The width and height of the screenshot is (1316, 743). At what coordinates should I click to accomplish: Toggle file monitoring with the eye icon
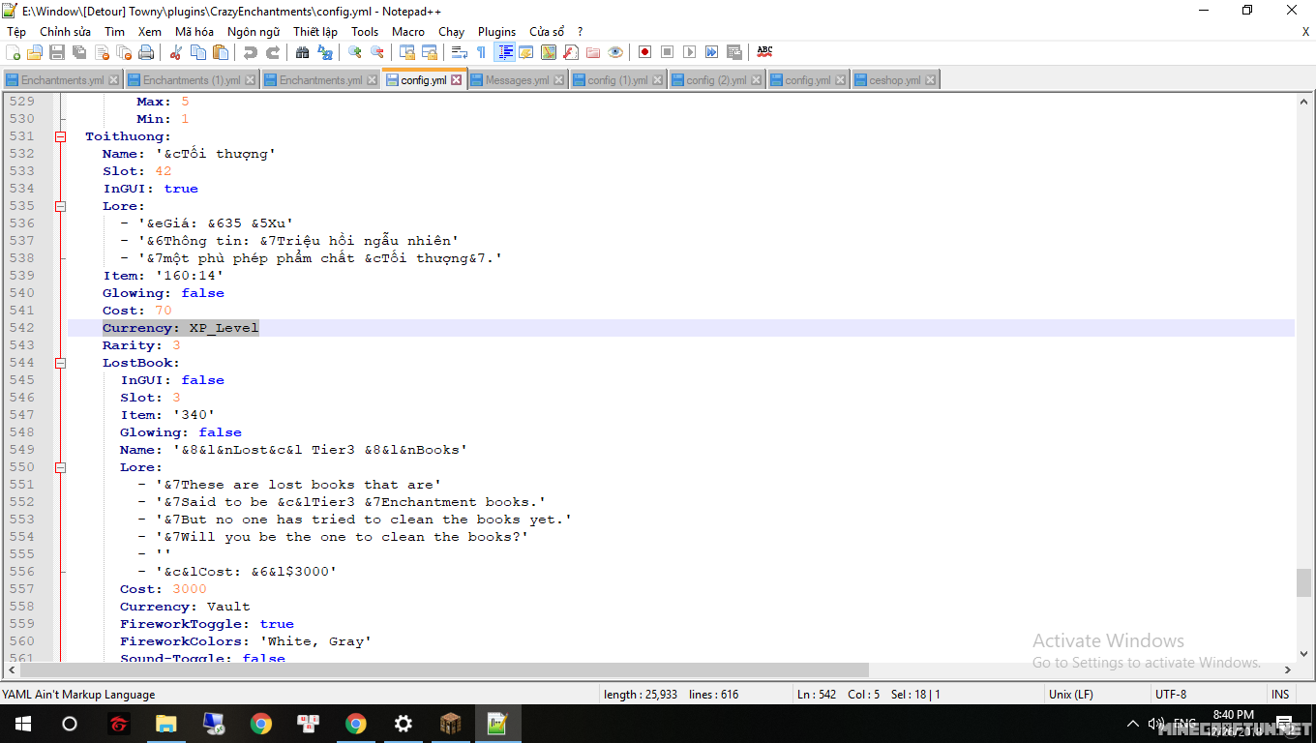[x=615, y=52]
